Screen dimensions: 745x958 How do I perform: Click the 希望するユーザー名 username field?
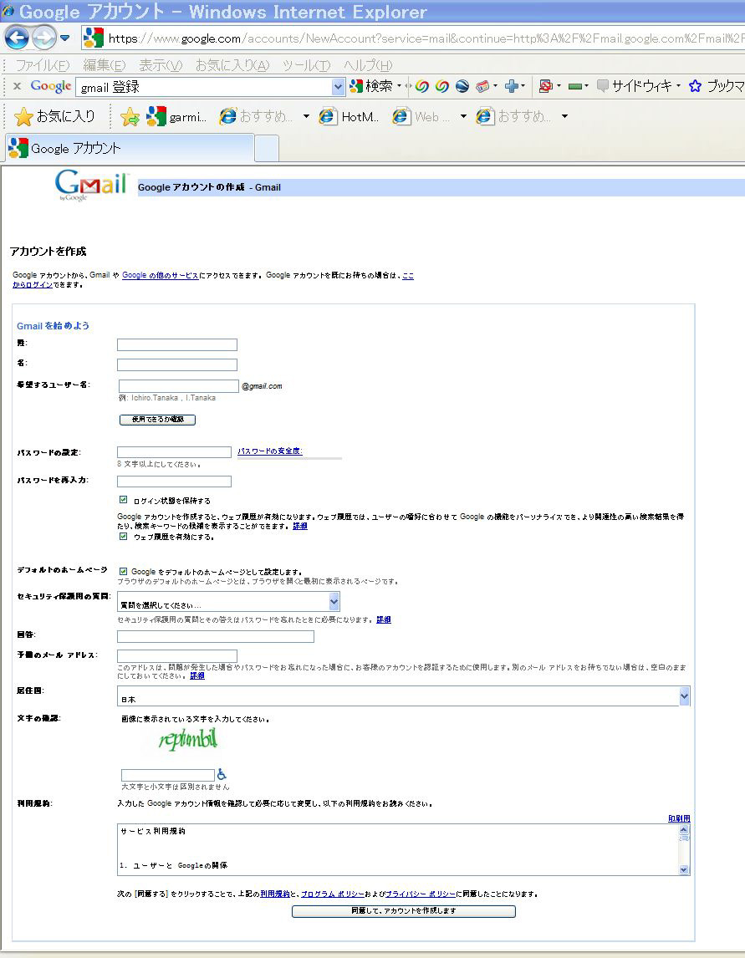(178, 386)
